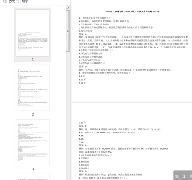Select page 1 thumbnail in sidebar

(33, 33)
